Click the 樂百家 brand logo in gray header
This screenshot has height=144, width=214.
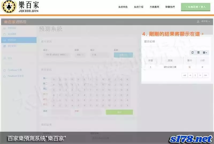click(x=15, y=22)
